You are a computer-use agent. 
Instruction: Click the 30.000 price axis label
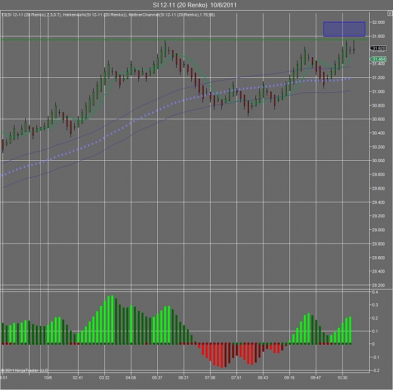pos(378,161)
